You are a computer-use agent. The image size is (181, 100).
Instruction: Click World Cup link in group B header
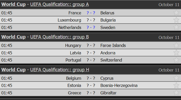tap(13, 37)
